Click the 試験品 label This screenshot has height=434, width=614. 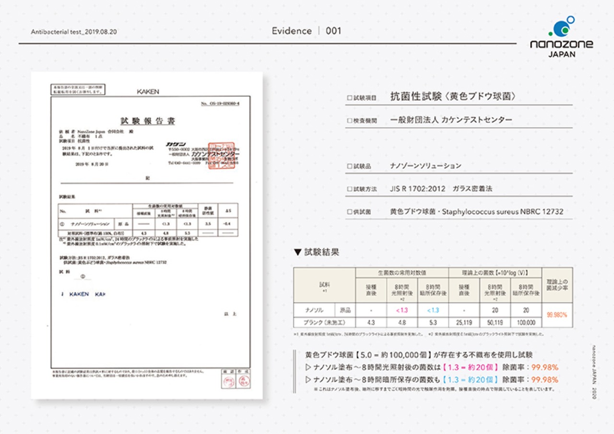(x=359, y=167)
